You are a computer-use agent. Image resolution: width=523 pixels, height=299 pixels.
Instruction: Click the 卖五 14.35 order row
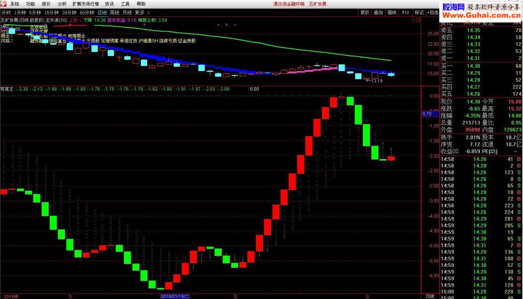(481, 30)
